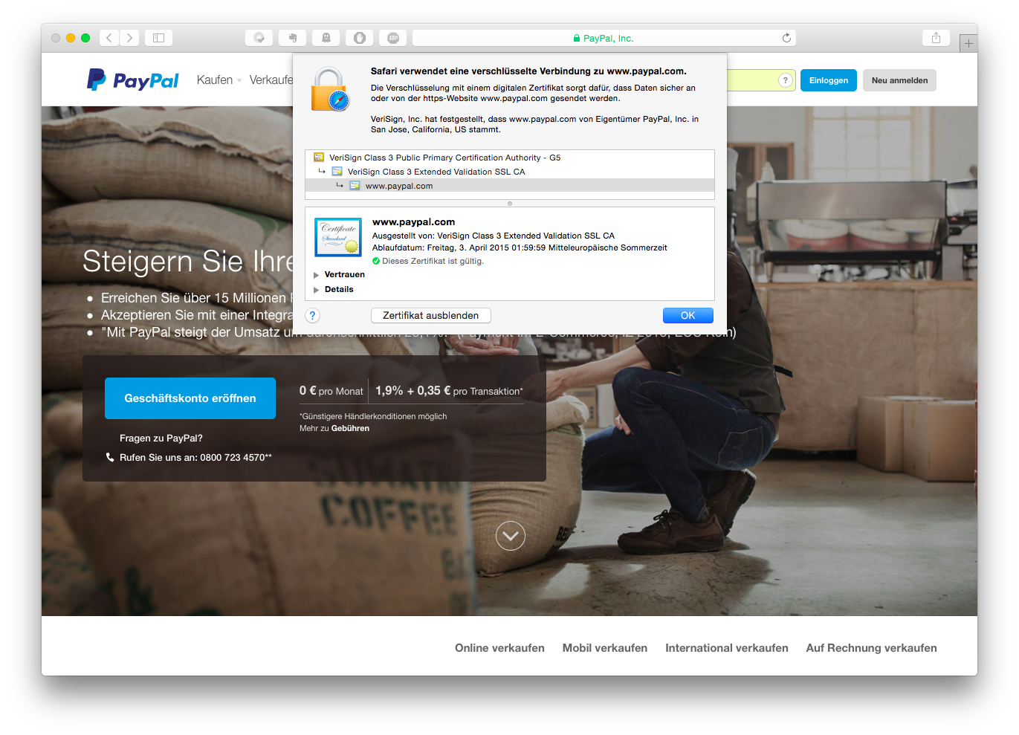Go forward using Safari's forward arrow
This screenshot has width=1019, height=735.
(129, 38)
